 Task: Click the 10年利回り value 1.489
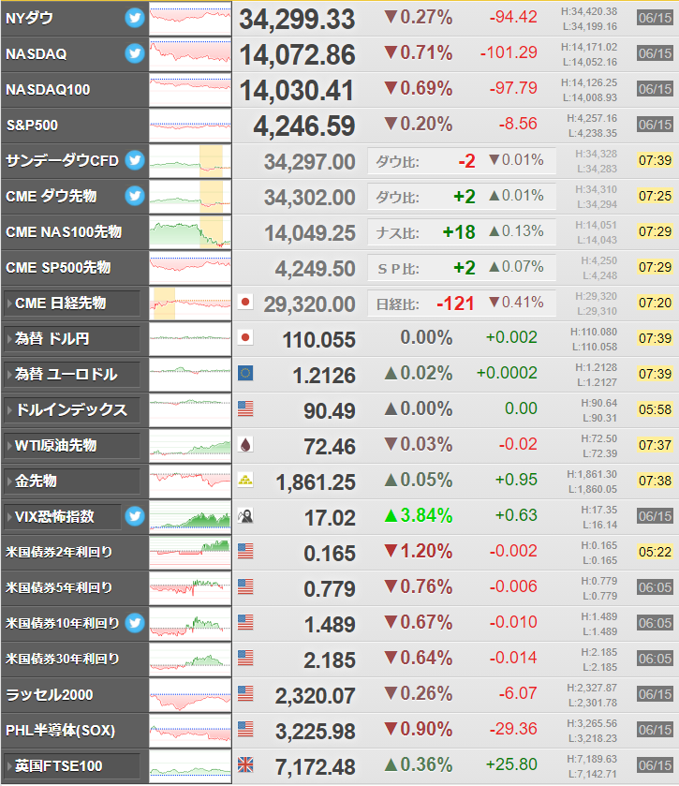click(x=330, y=625)
